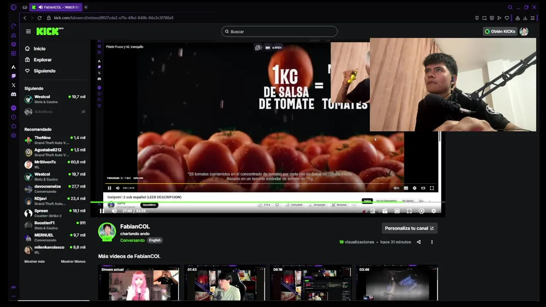Screen dimensions: 546x307
Task: Open AdinRoss followed channel
Action: [55, 112]
